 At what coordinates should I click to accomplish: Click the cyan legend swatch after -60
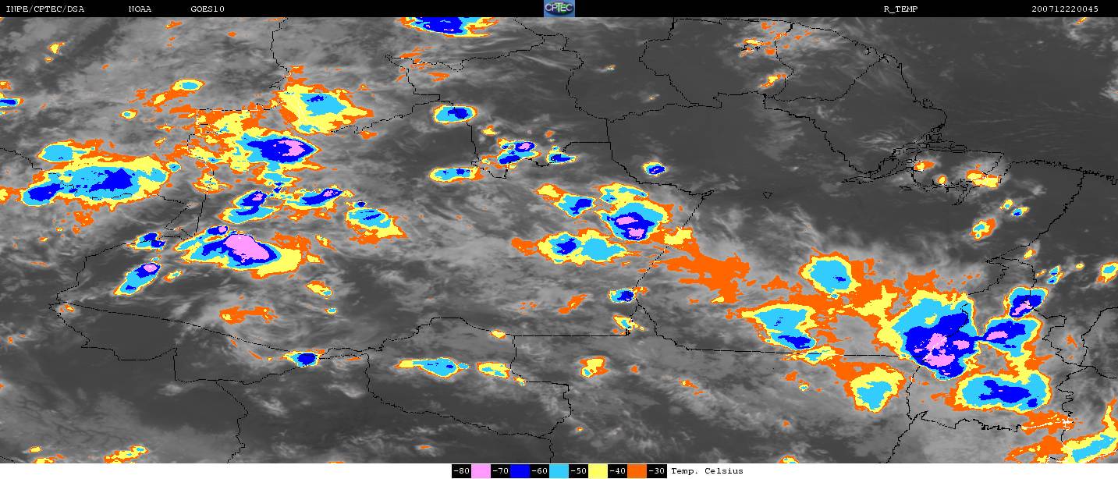(559, 471)
